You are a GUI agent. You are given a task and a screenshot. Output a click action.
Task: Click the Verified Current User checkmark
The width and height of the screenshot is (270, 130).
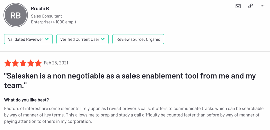pos(103,39)
